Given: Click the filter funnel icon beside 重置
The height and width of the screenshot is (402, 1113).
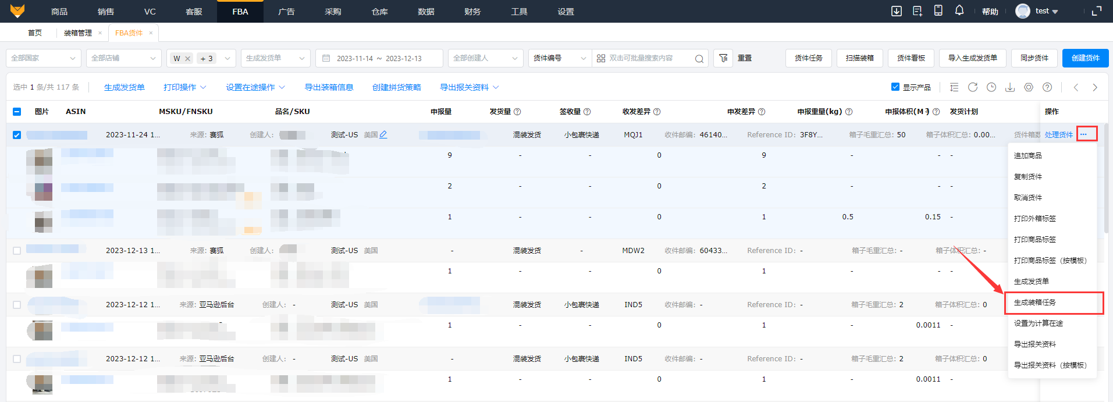Looking at the screenshot, I should point(723,58).
